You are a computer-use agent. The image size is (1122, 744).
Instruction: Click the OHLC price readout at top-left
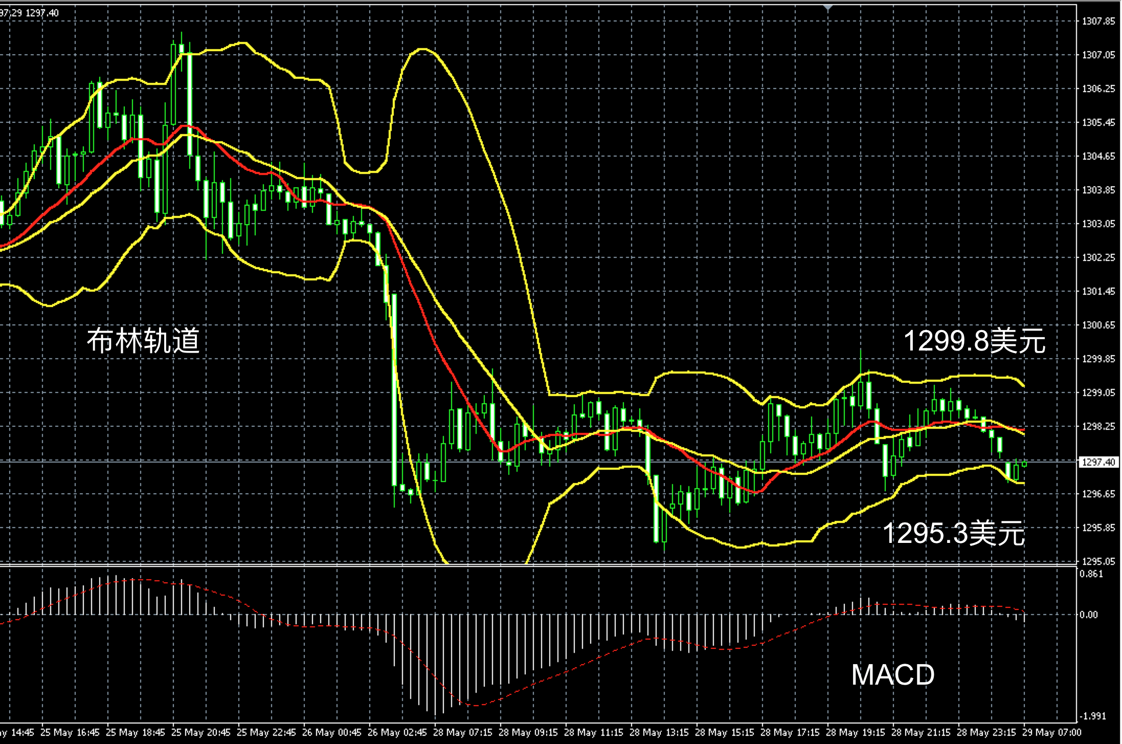[x=30, y=13]
